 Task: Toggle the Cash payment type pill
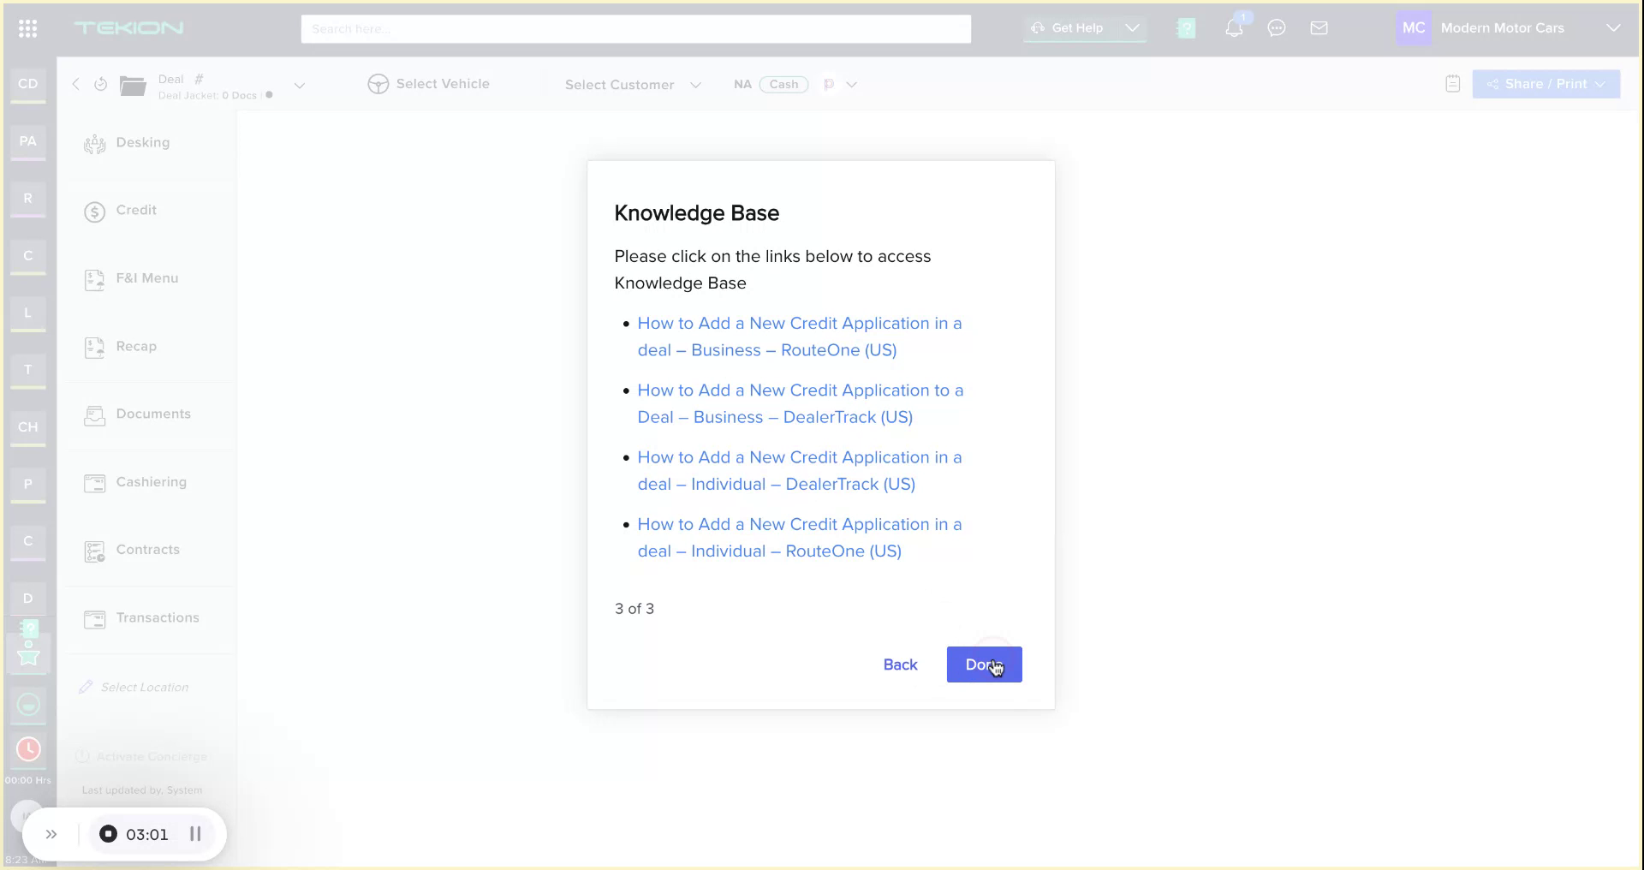[x=782, y=84]
